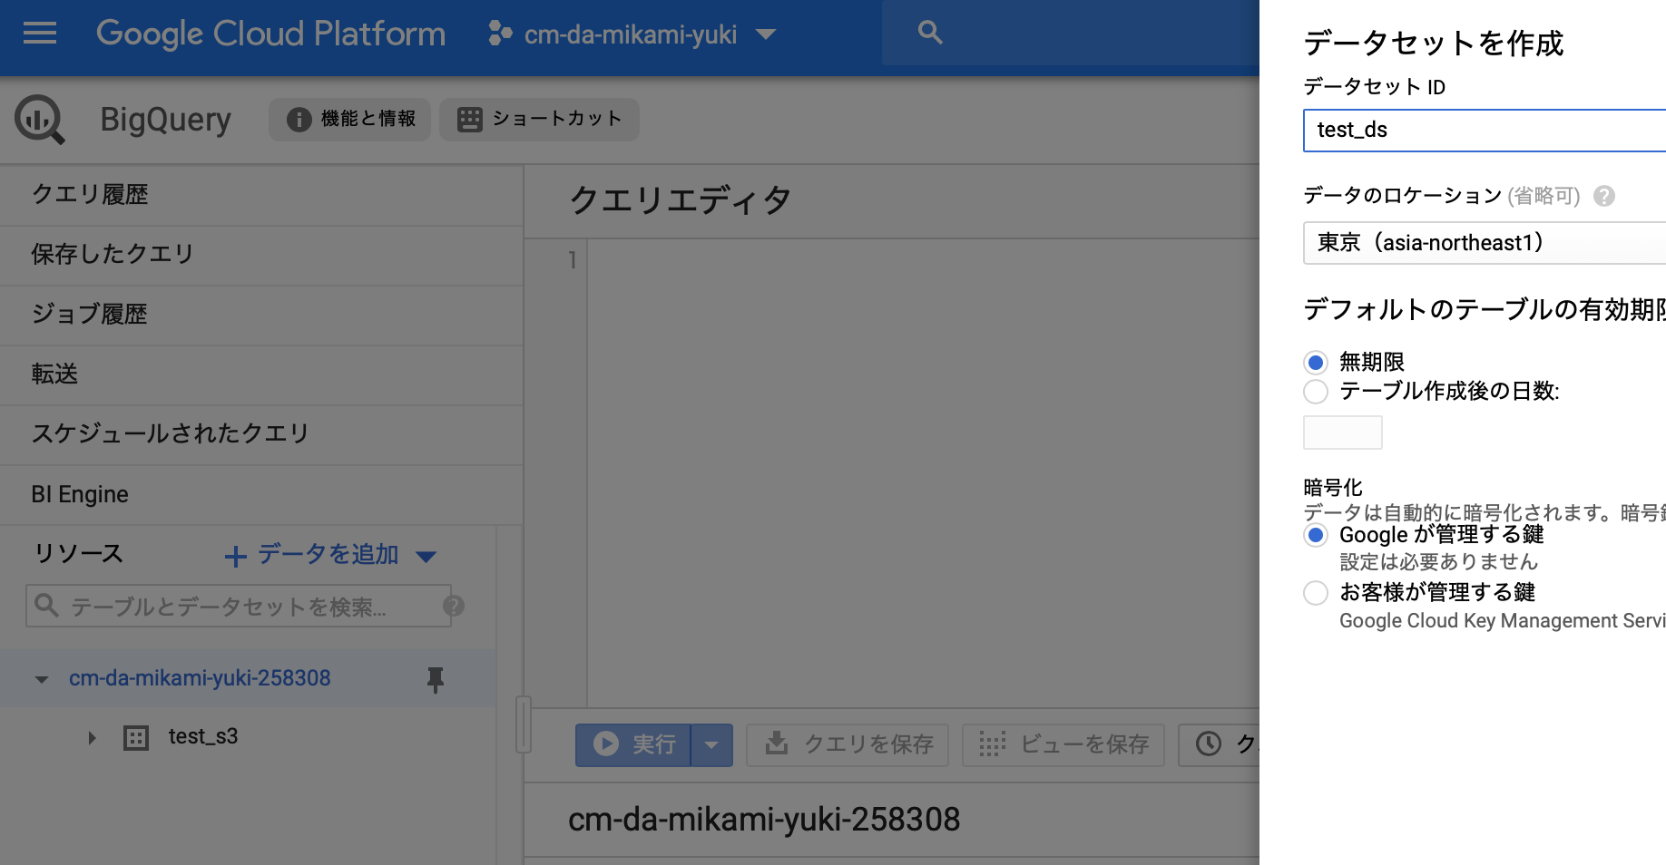This screenshot has width=1666, height=865.
Task: Select テーブル作成後の日数 option
Action: pos(1316,392)
